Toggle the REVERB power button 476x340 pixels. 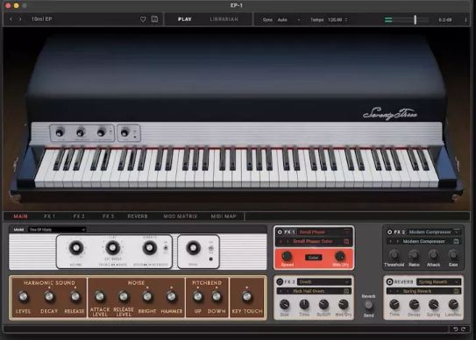point(389,282)
